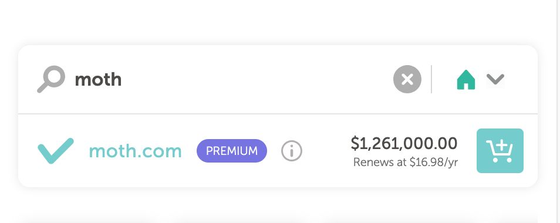Click the cart-plus icon on the teal button
The height and width of the screenshot is (223, 560).
click(500, 151)
